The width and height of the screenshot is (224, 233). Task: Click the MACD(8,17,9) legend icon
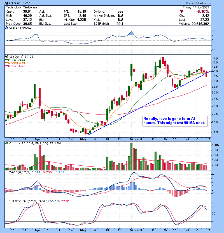coord(6,172)
